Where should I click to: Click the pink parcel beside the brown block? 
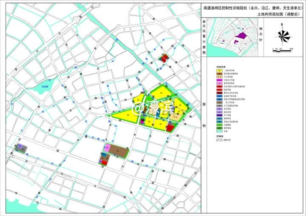(107, 148)
